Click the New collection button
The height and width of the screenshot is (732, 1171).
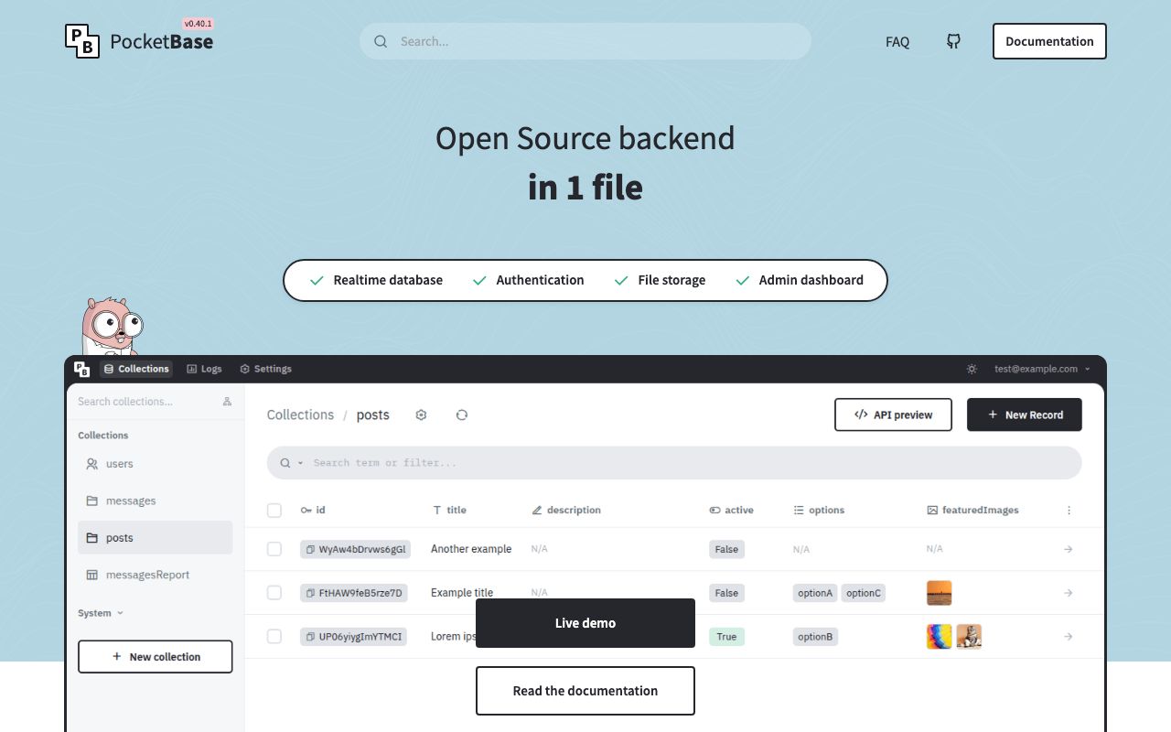(156, 657)
